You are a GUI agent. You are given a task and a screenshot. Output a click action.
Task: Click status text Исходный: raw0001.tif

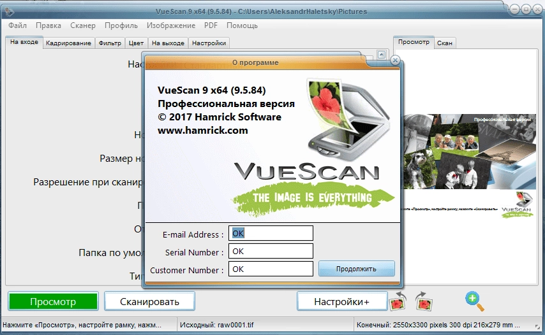coord(217,325)
